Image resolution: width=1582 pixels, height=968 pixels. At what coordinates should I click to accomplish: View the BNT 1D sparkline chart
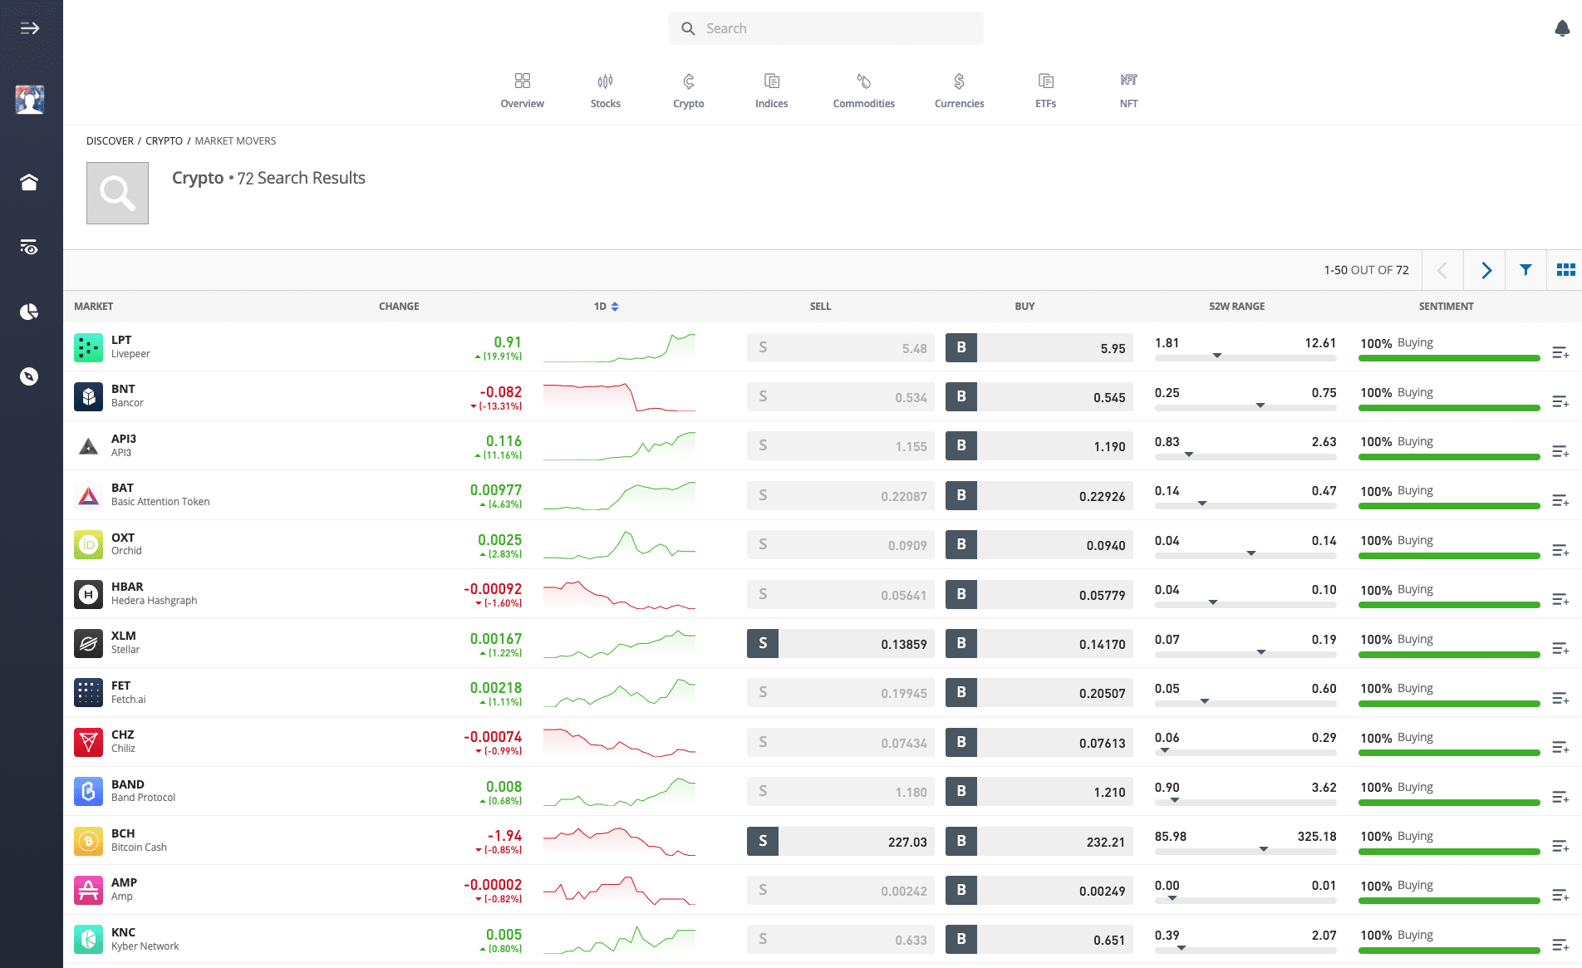tap(619, 397)
